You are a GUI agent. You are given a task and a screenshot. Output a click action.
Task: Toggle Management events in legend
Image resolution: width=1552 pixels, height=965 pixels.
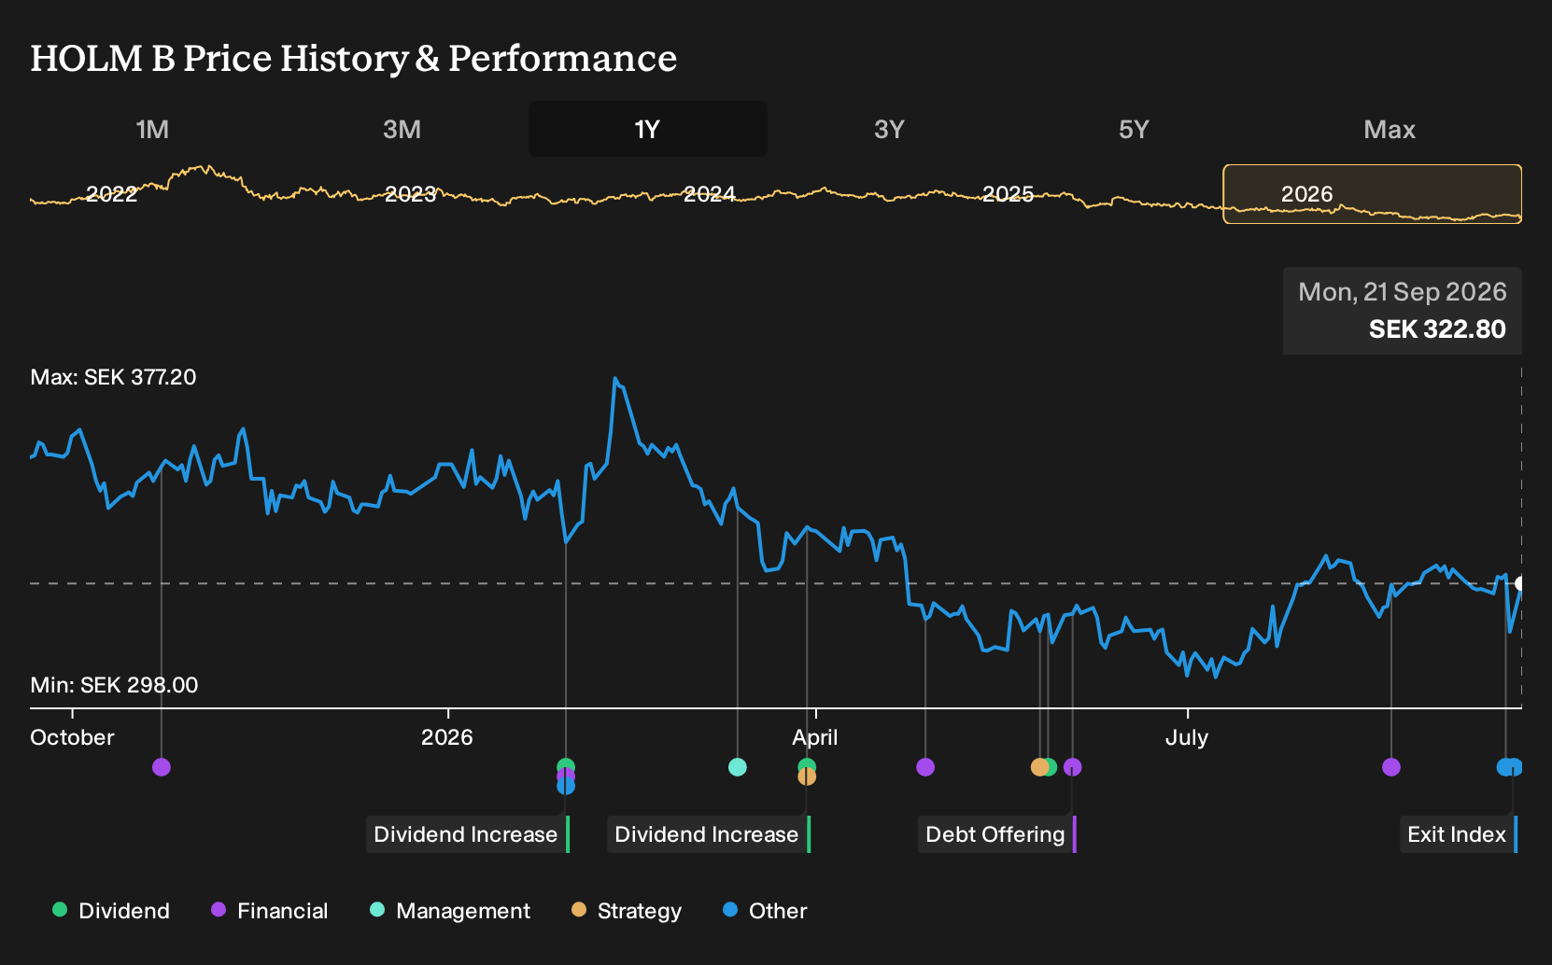click(450, 911)
